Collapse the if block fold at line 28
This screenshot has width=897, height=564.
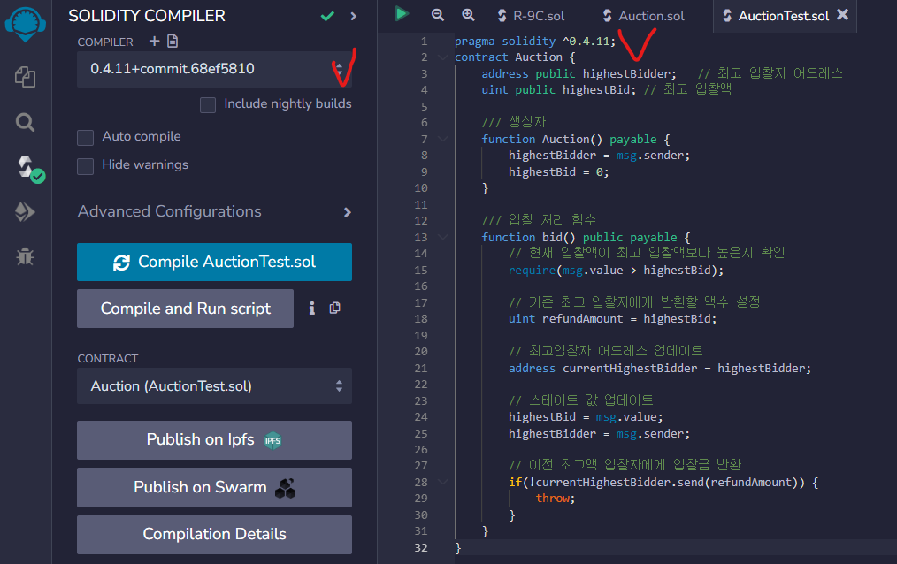click(x=442, y=483)
